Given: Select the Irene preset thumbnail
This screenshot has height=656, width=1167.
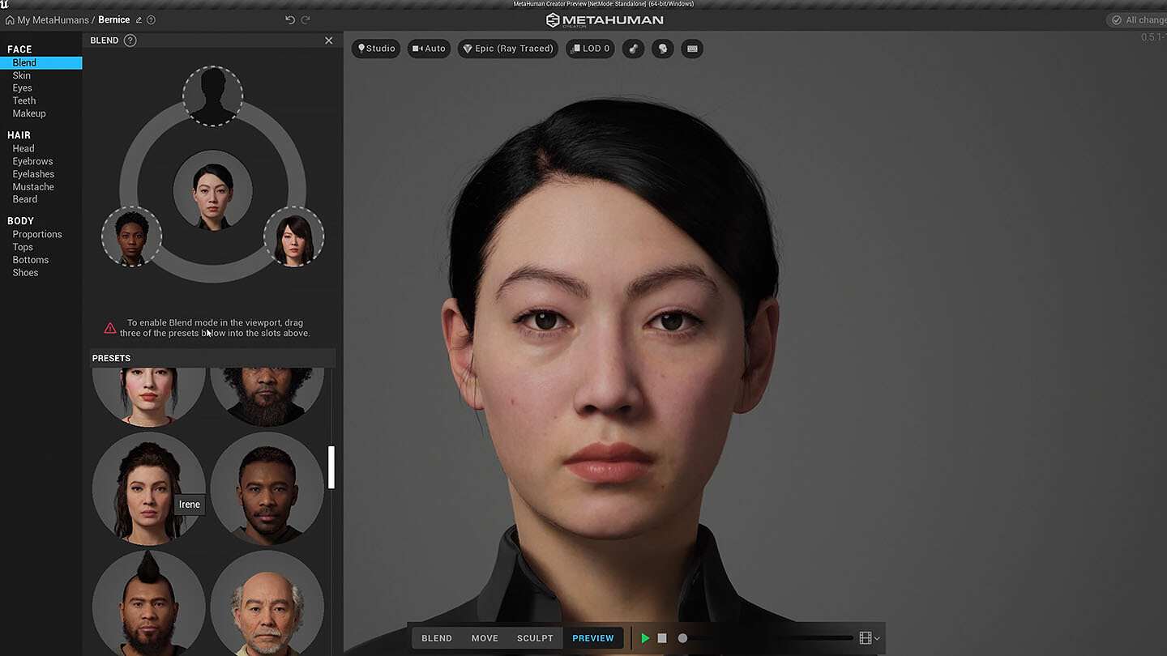Looking at the screenshot, I should pos(146,488).
